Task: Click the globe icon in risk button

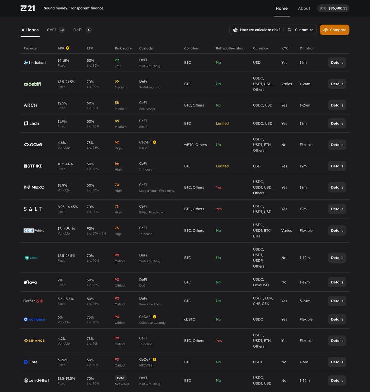Action: (x=235, y=30)
